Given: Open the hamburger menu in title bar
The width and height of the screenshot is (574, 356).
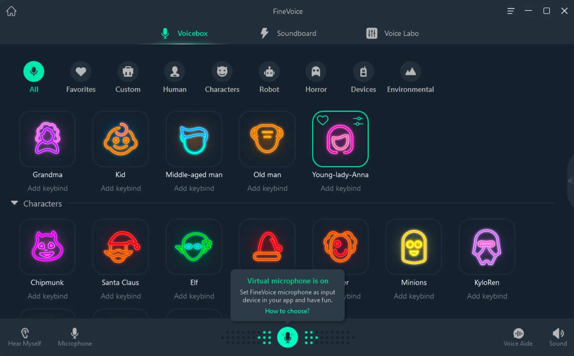Looking at the screenshot, I should click(x=511, y=11).
